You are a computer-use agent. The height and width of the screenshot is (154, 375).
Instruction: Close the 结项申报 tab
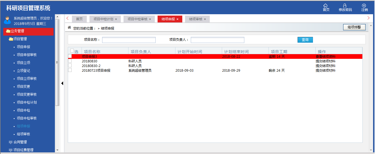pyautogui.click(x=177, y=19)
